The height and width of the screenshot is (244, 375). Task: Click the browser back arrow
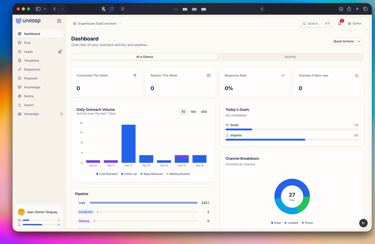(x=55, y=9)
